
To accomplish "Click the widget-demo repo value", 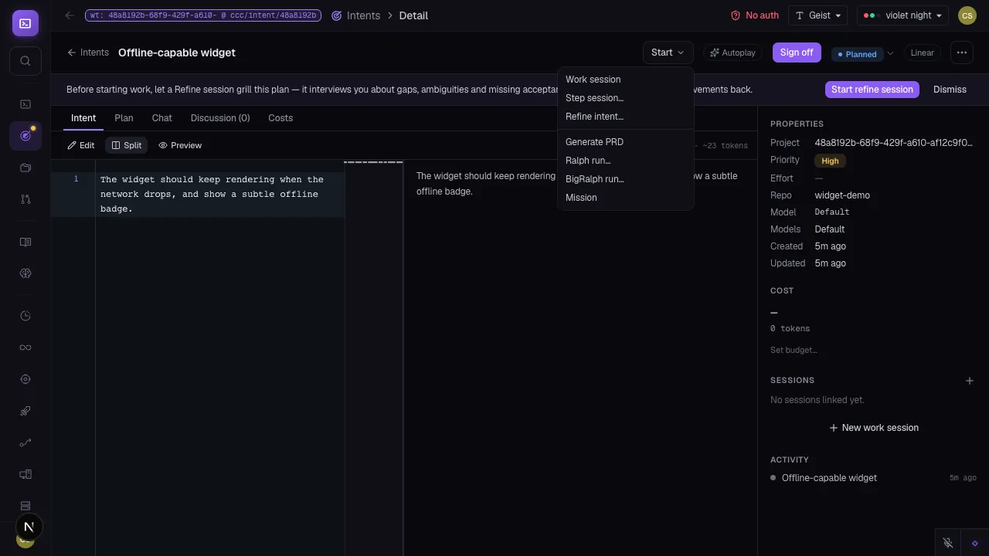I will [x=842, y=195].
